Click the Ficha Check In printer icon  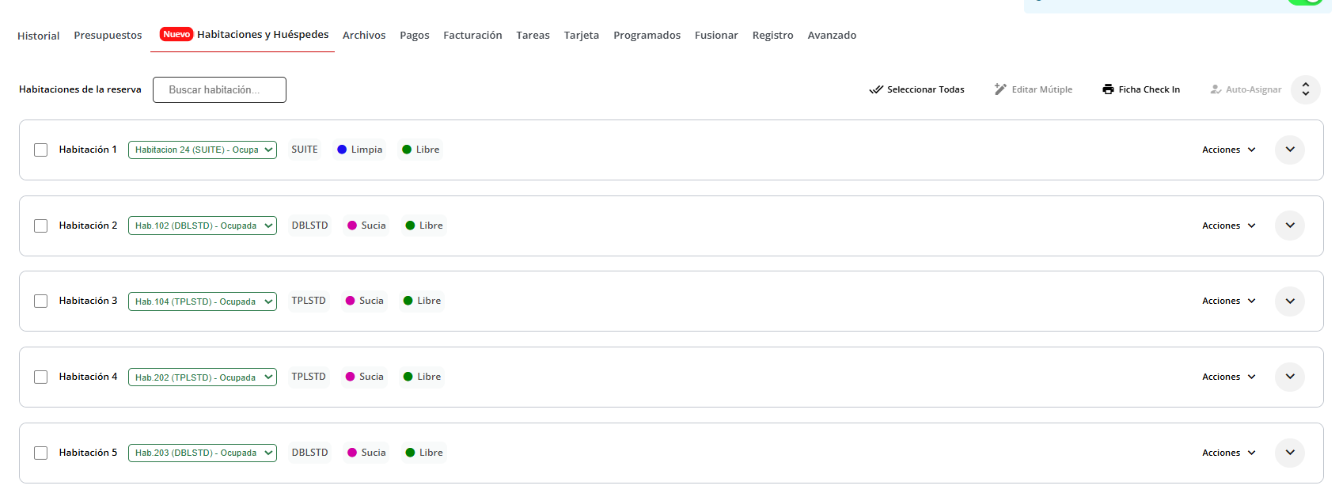pos(1108,89)
